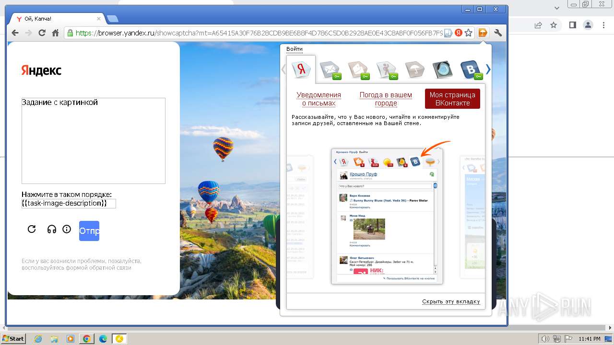Click the VKontakte preview screenshot thumbnail
Viewport: 614px width, 345px height.
387,216
